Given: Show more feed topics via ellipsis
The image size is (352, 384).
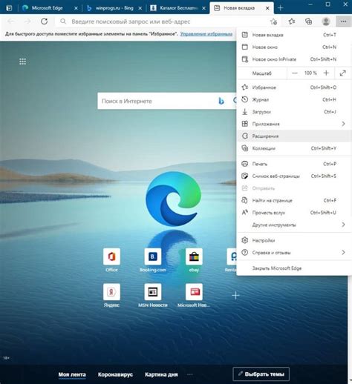Looking at the screenshot, I should [190, 374].
